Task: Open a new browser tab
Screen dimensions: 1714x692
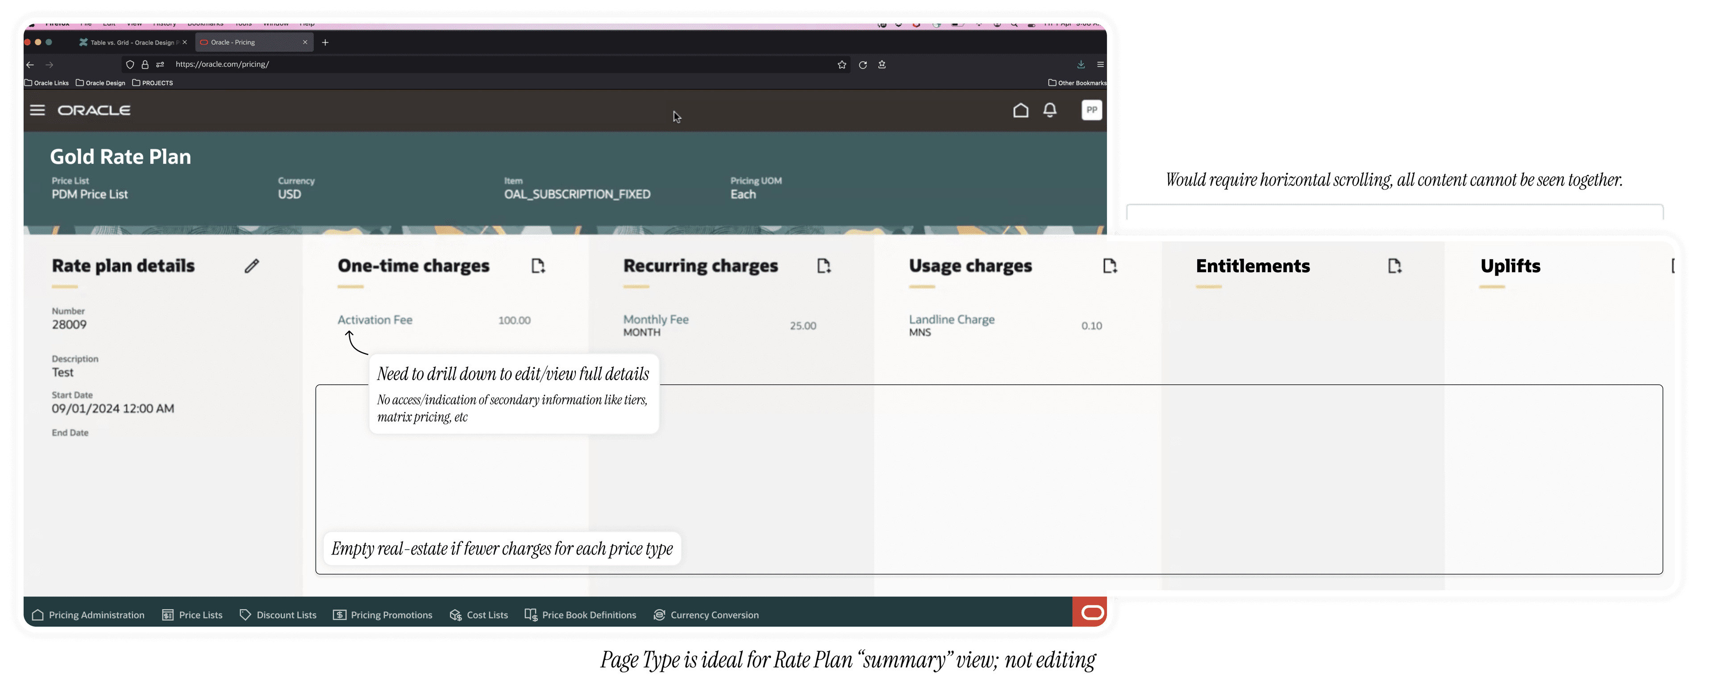Action: [324, 42]
